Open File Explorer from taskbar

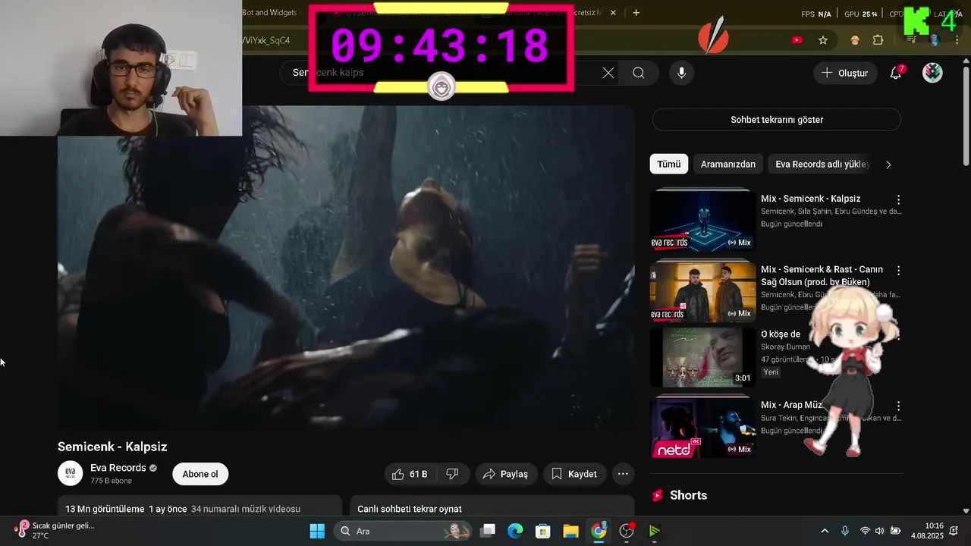570,531
